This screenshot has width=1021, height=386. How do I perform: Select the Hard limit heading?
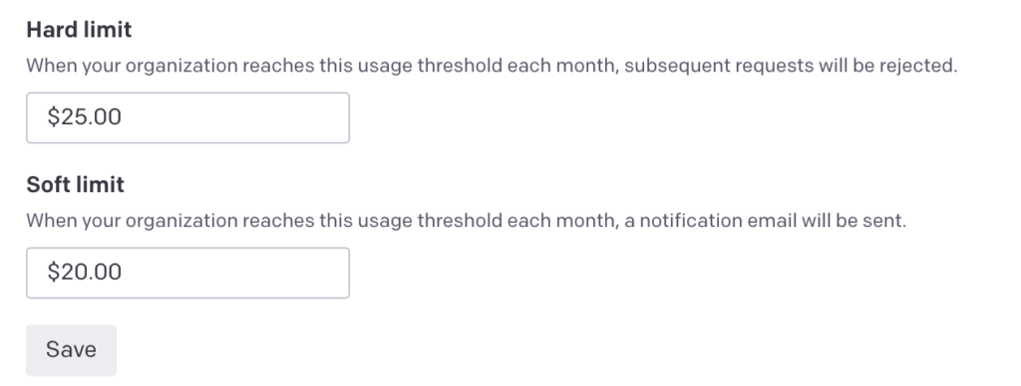coord(79,29)
